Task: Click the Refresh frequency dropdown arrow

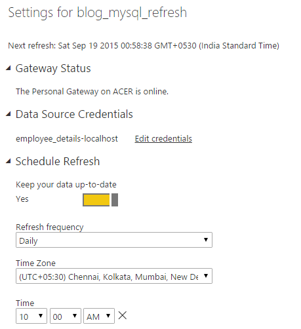Action: click(206, 240)
